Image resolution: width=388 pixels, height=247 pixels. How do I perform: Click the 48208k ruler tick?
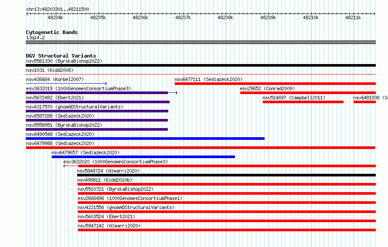[x=225, y=17]
